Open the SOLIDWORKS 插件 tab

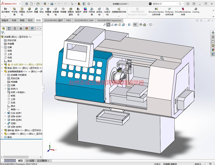tap(53, 20)
